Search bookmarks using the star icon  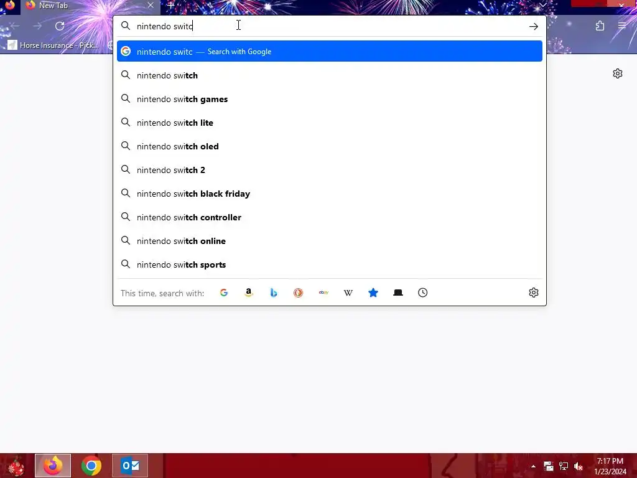[373, 293]
